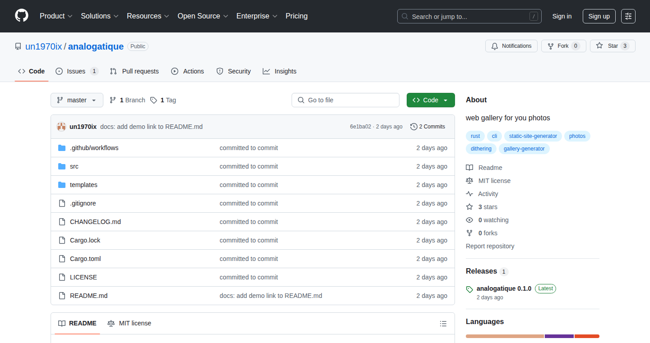Click the Sign in link
Screen dimensions: 650x343
[562, 16]
